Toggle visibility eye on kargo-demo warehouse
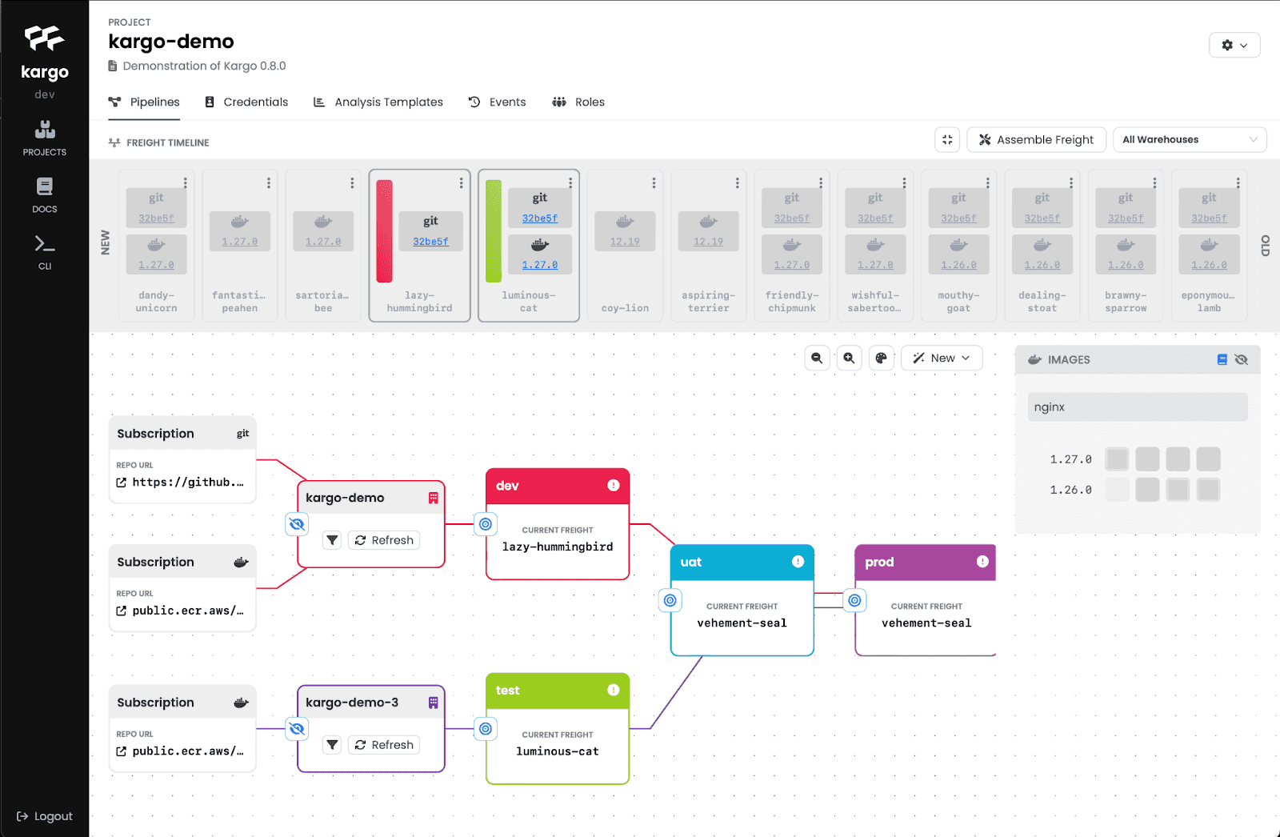1280x837 pixels. [x=297, y=524]
